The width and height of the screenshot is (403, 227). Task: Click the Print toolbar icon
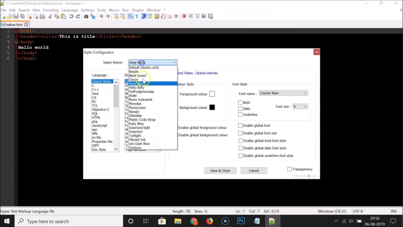(42, 16)
